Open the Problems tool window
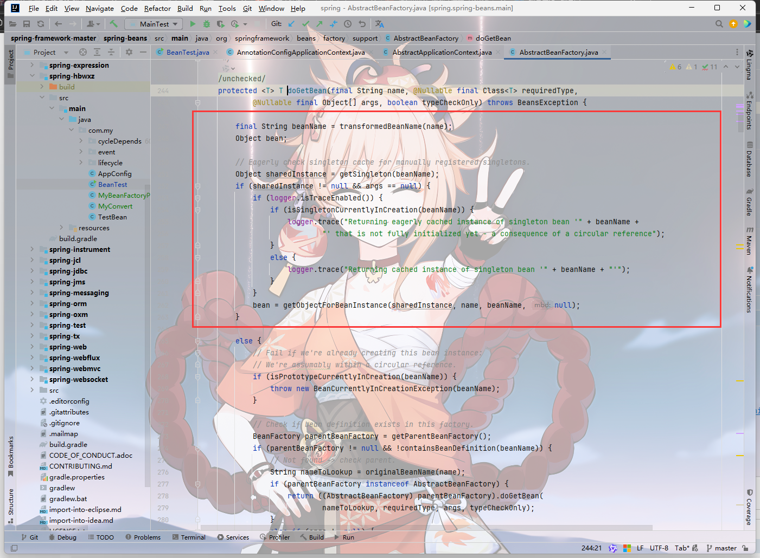This screenshot has height=558, width=760. [x=143, y=537]
